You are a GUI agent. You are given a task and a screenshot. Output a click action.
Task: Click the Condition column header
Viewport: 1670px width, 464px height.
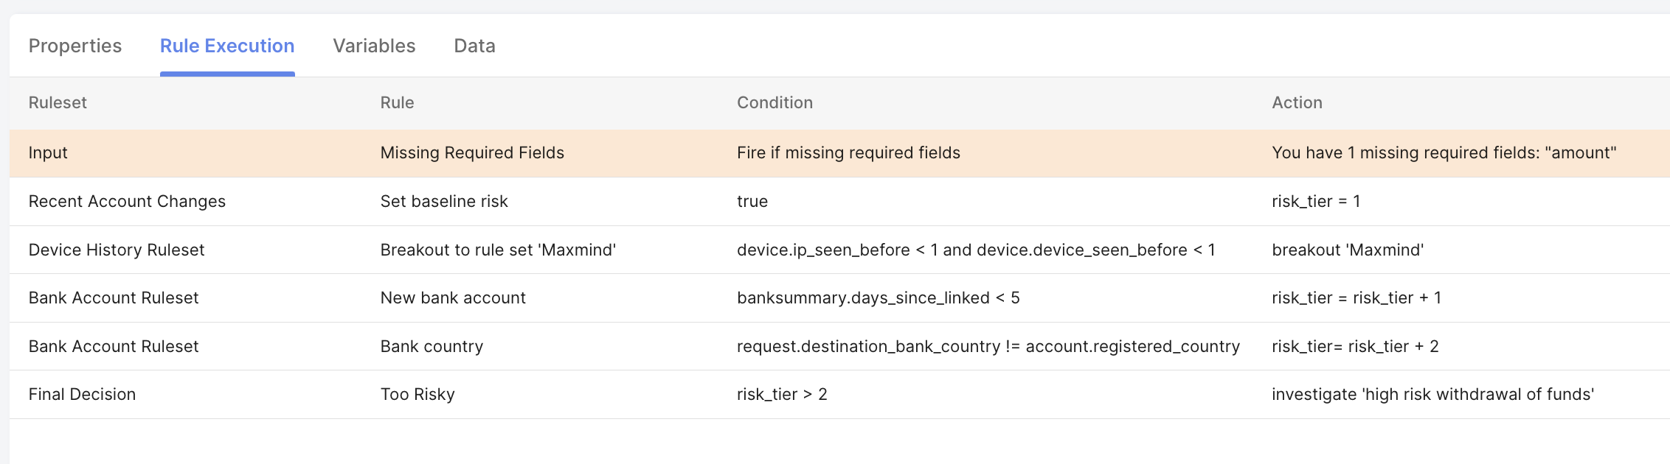(x=775, y=102)
